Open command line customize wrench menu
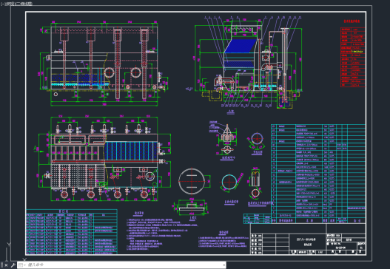The width and height of the screenshot is (390, 269). tap(13, 265)
